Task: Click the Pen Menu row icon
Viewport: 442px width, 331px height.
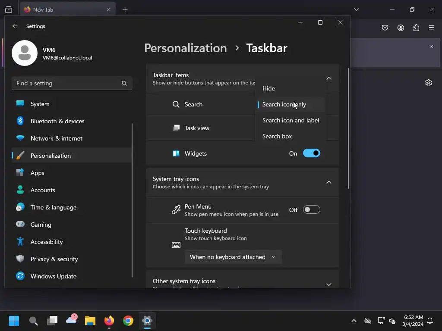Action: click(x=176, y=210)
